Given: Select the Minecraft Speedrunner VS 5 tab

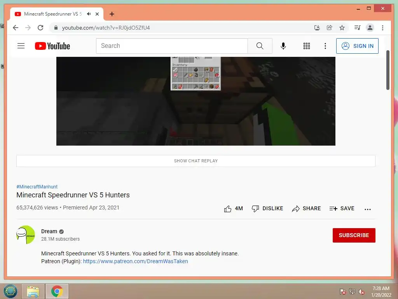Looking at the screenshot, I should pyautogui.click(x=57, y=14).
